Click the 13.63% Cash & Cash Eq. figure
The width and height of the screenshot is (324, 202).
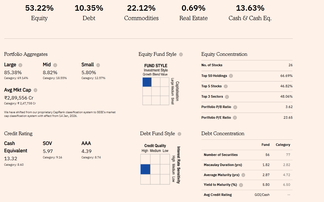pyautogui.click(x=250, y=8)
